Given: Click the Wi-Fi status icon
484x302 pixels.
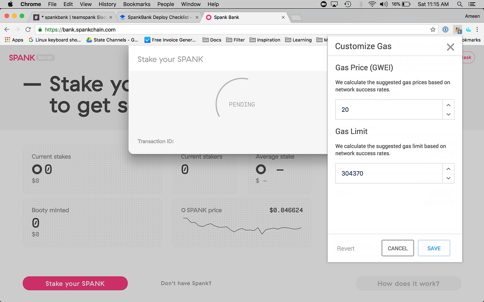Looking at the screenshot, I should click(372, 4).
